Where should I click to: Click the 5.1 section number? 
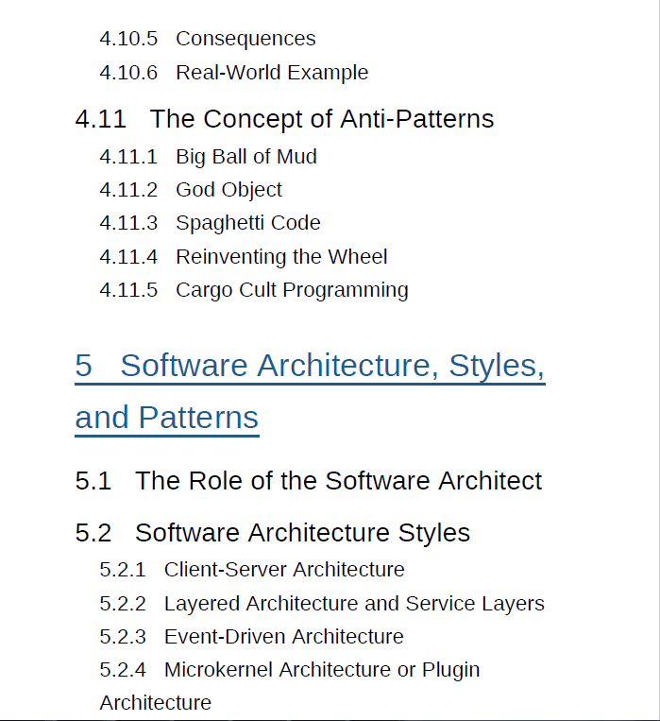point(93,481)
